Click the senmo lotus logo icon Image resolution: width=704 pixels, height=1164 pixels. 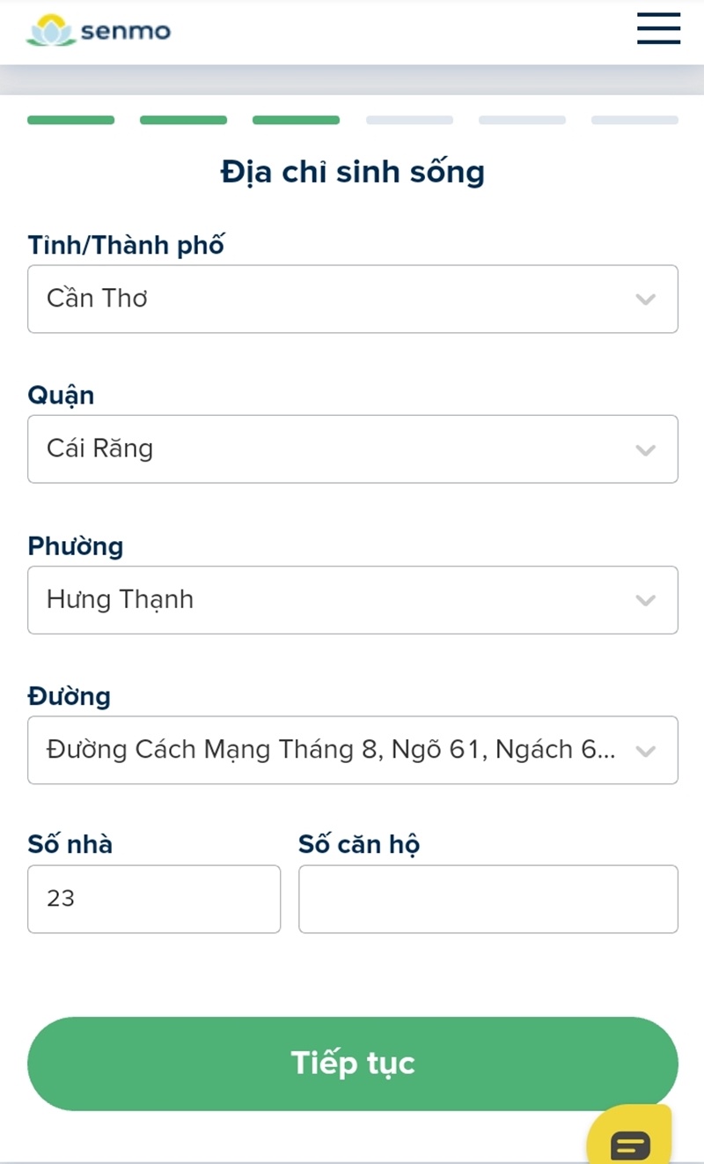point(48,31)
